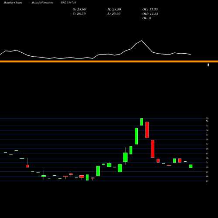Click the price axis label 79
Screen dimensions: 218x218
207,118
